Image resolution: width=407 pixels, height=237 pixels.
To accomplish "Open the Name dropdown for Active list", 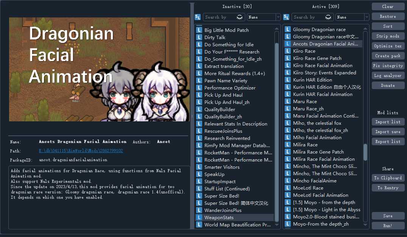I will coord(352,17).
